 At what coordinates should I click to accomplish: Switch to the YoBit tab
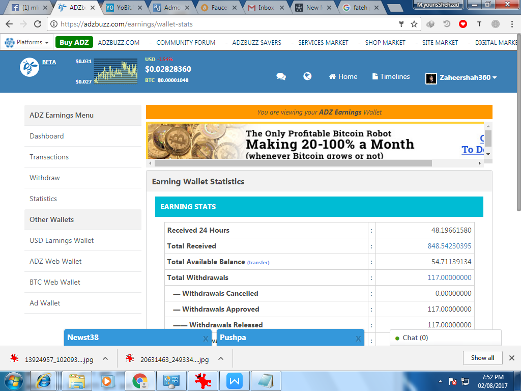tap(124, 7)
